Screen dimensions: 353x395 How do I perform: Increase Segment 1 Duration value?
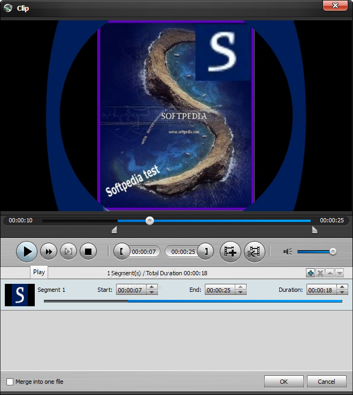[x=342, y=287]
